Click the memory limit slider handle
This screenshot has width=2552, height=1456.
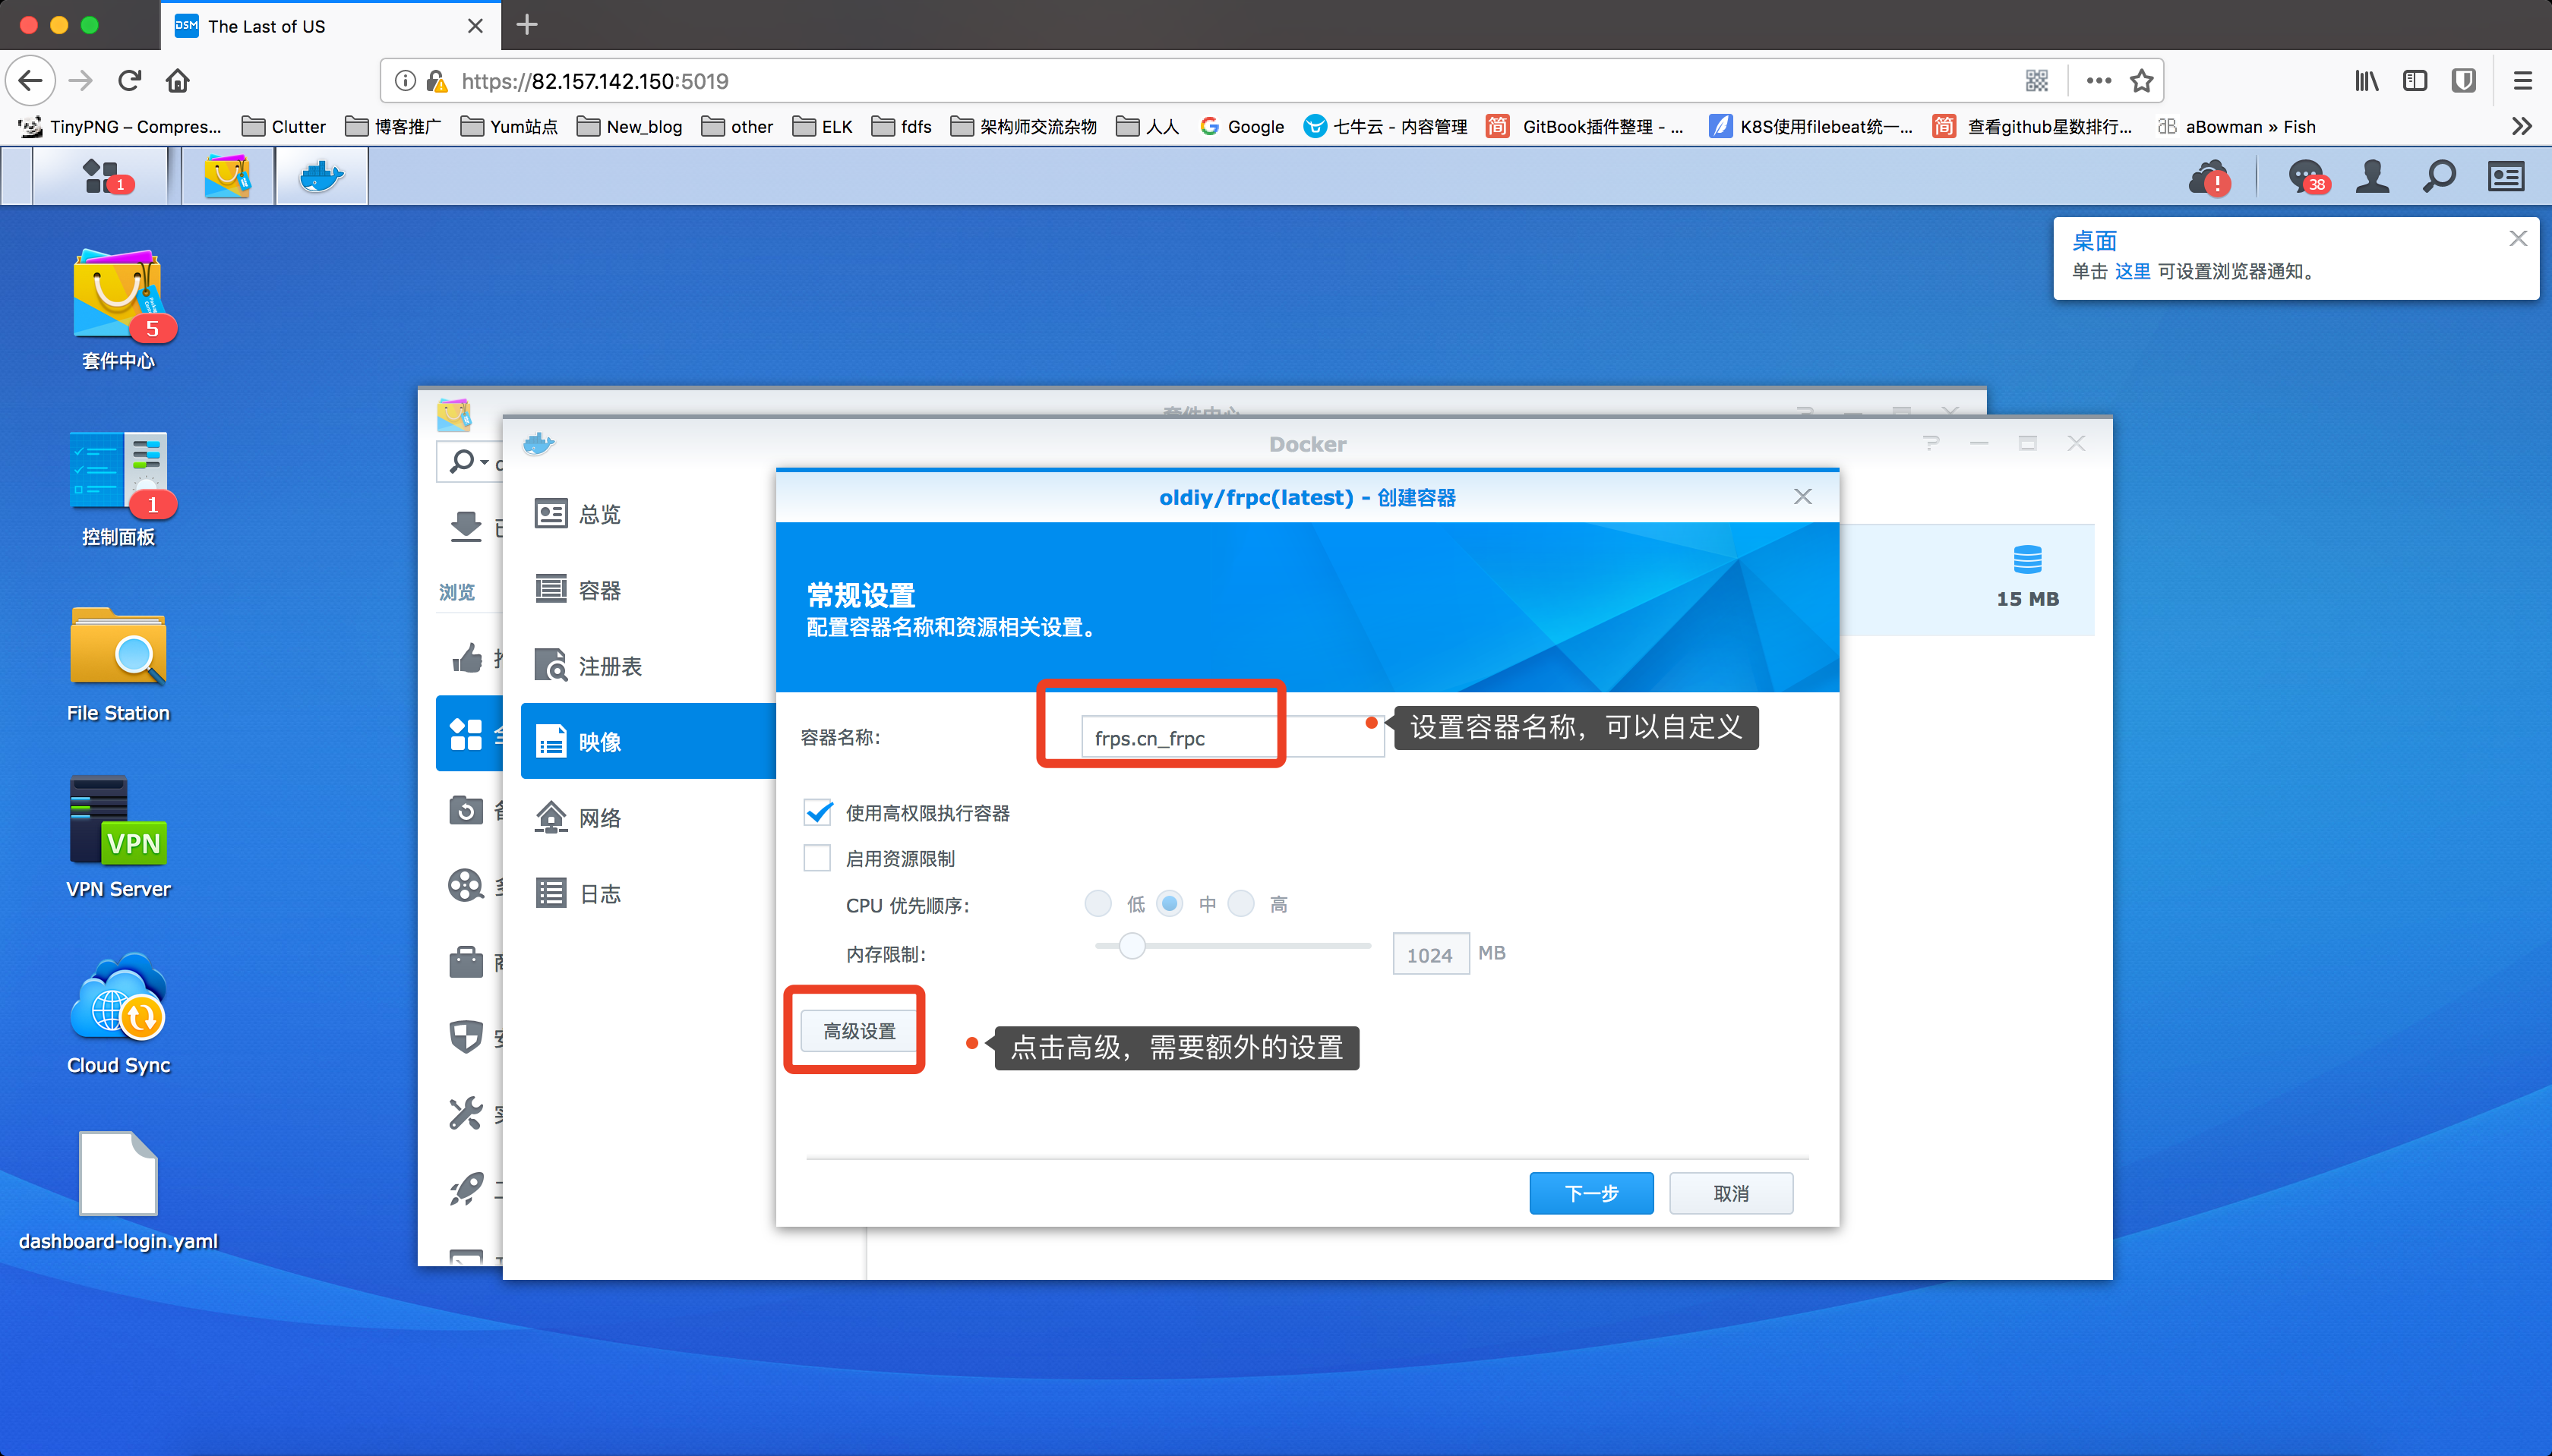[x=1132, y=946]
